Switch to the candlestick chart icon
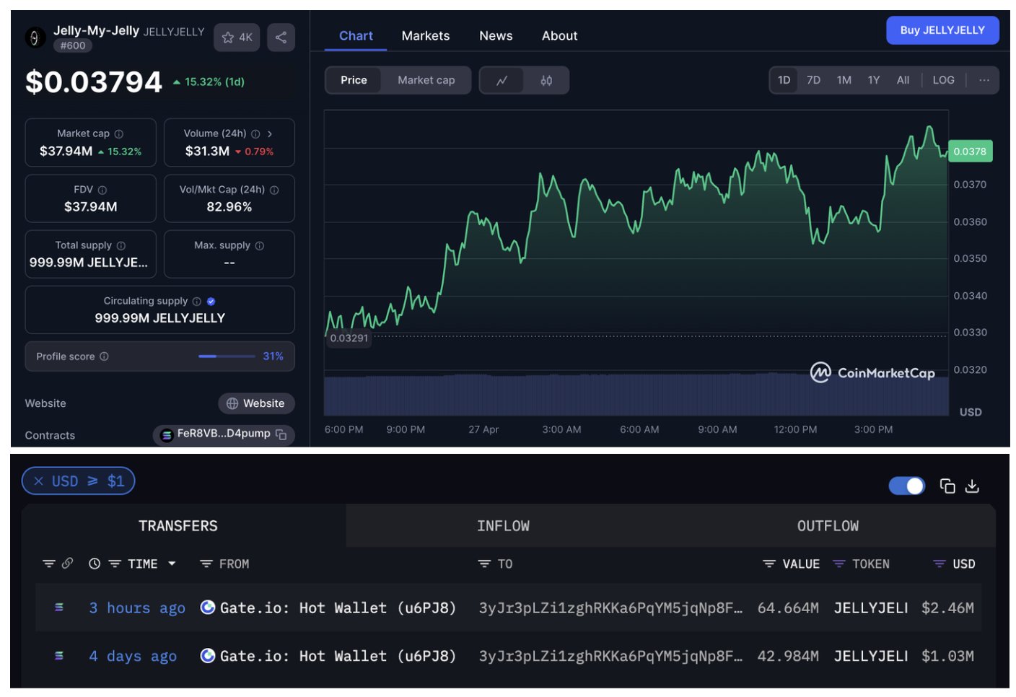 pyautogui.click(x=546, y=80)
